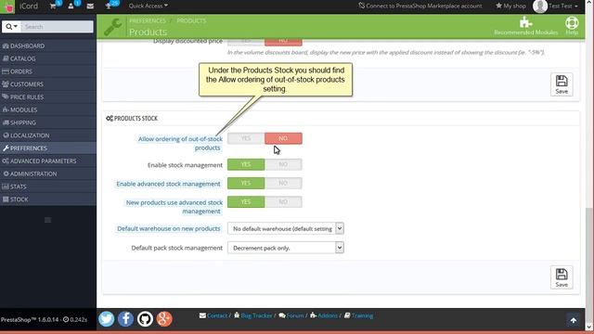Open search type magnifier dropdown
Screen dimensions: 594x334
click(x=11, y=27)
